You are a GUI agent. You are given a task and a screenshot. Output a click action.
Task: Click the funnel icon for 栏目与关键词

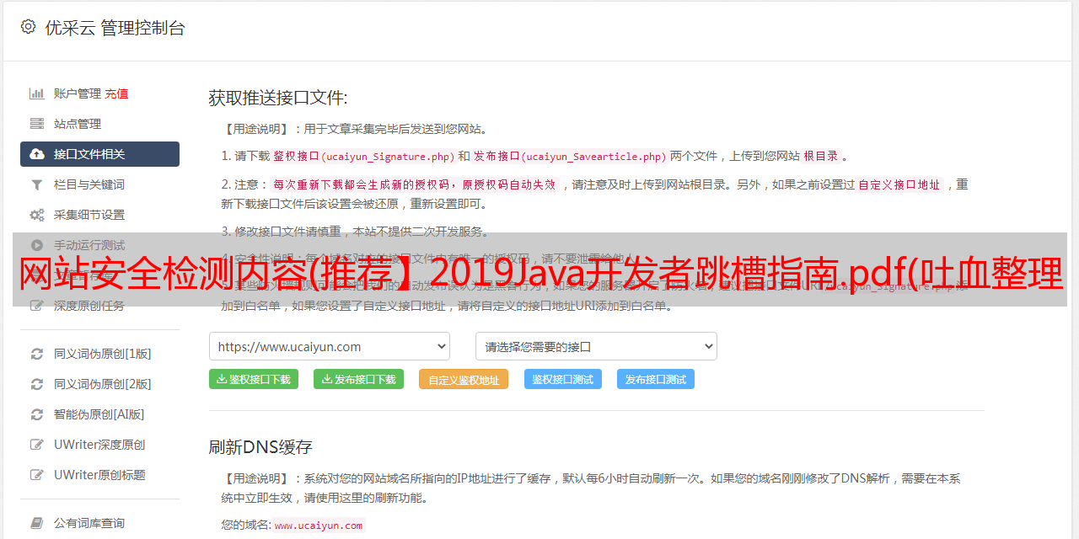[37, 184]
